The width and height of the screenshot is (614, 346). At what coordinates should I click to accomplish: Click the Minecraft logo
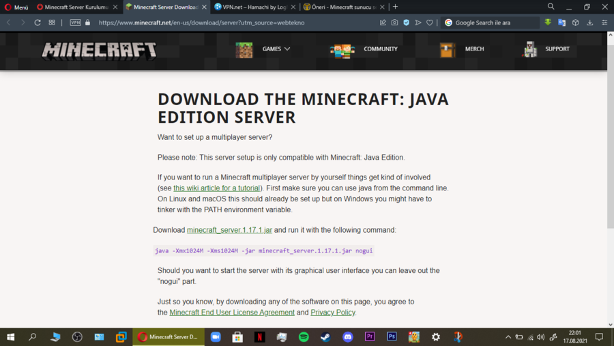[99, 51]
